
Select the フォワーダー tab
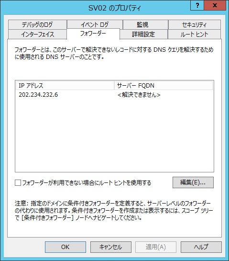pos(93,34)
